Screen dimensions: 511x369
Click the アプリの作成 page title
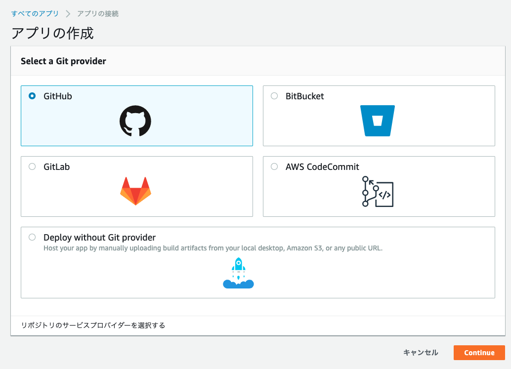[x=52, y=33]
